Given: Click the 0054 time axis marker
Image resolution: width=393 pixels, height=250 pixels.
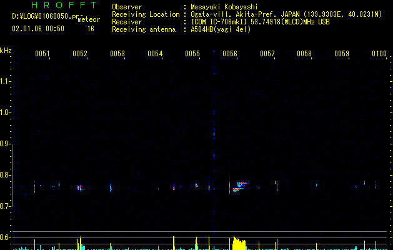Looking at the screenshot, I should [x=155, y=54].
